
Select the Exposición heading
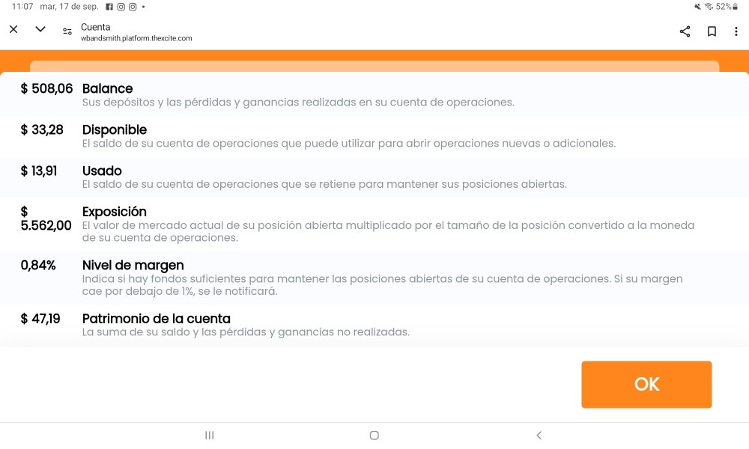(114, 212)
